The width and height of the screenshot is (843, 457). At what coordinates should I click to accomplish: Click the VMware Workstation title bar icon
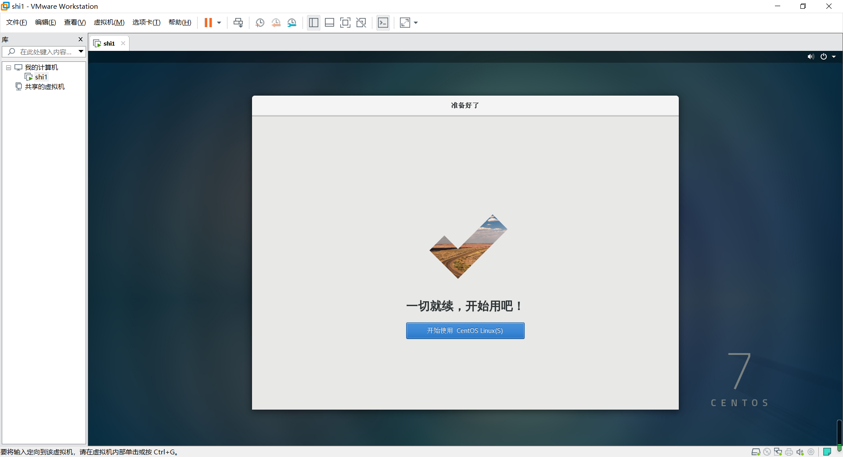coord(5,6)
